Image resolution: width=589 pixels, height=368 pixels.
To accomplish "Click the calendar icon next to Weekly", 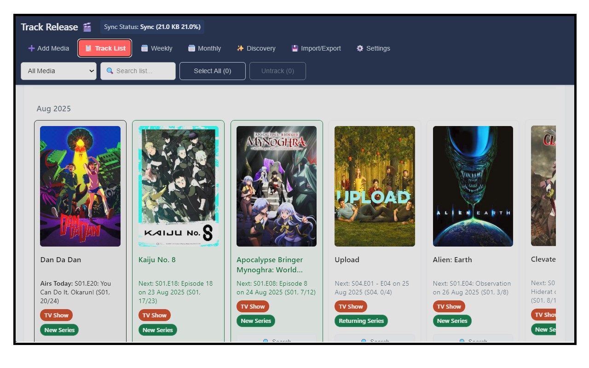I will pos(144,48).
